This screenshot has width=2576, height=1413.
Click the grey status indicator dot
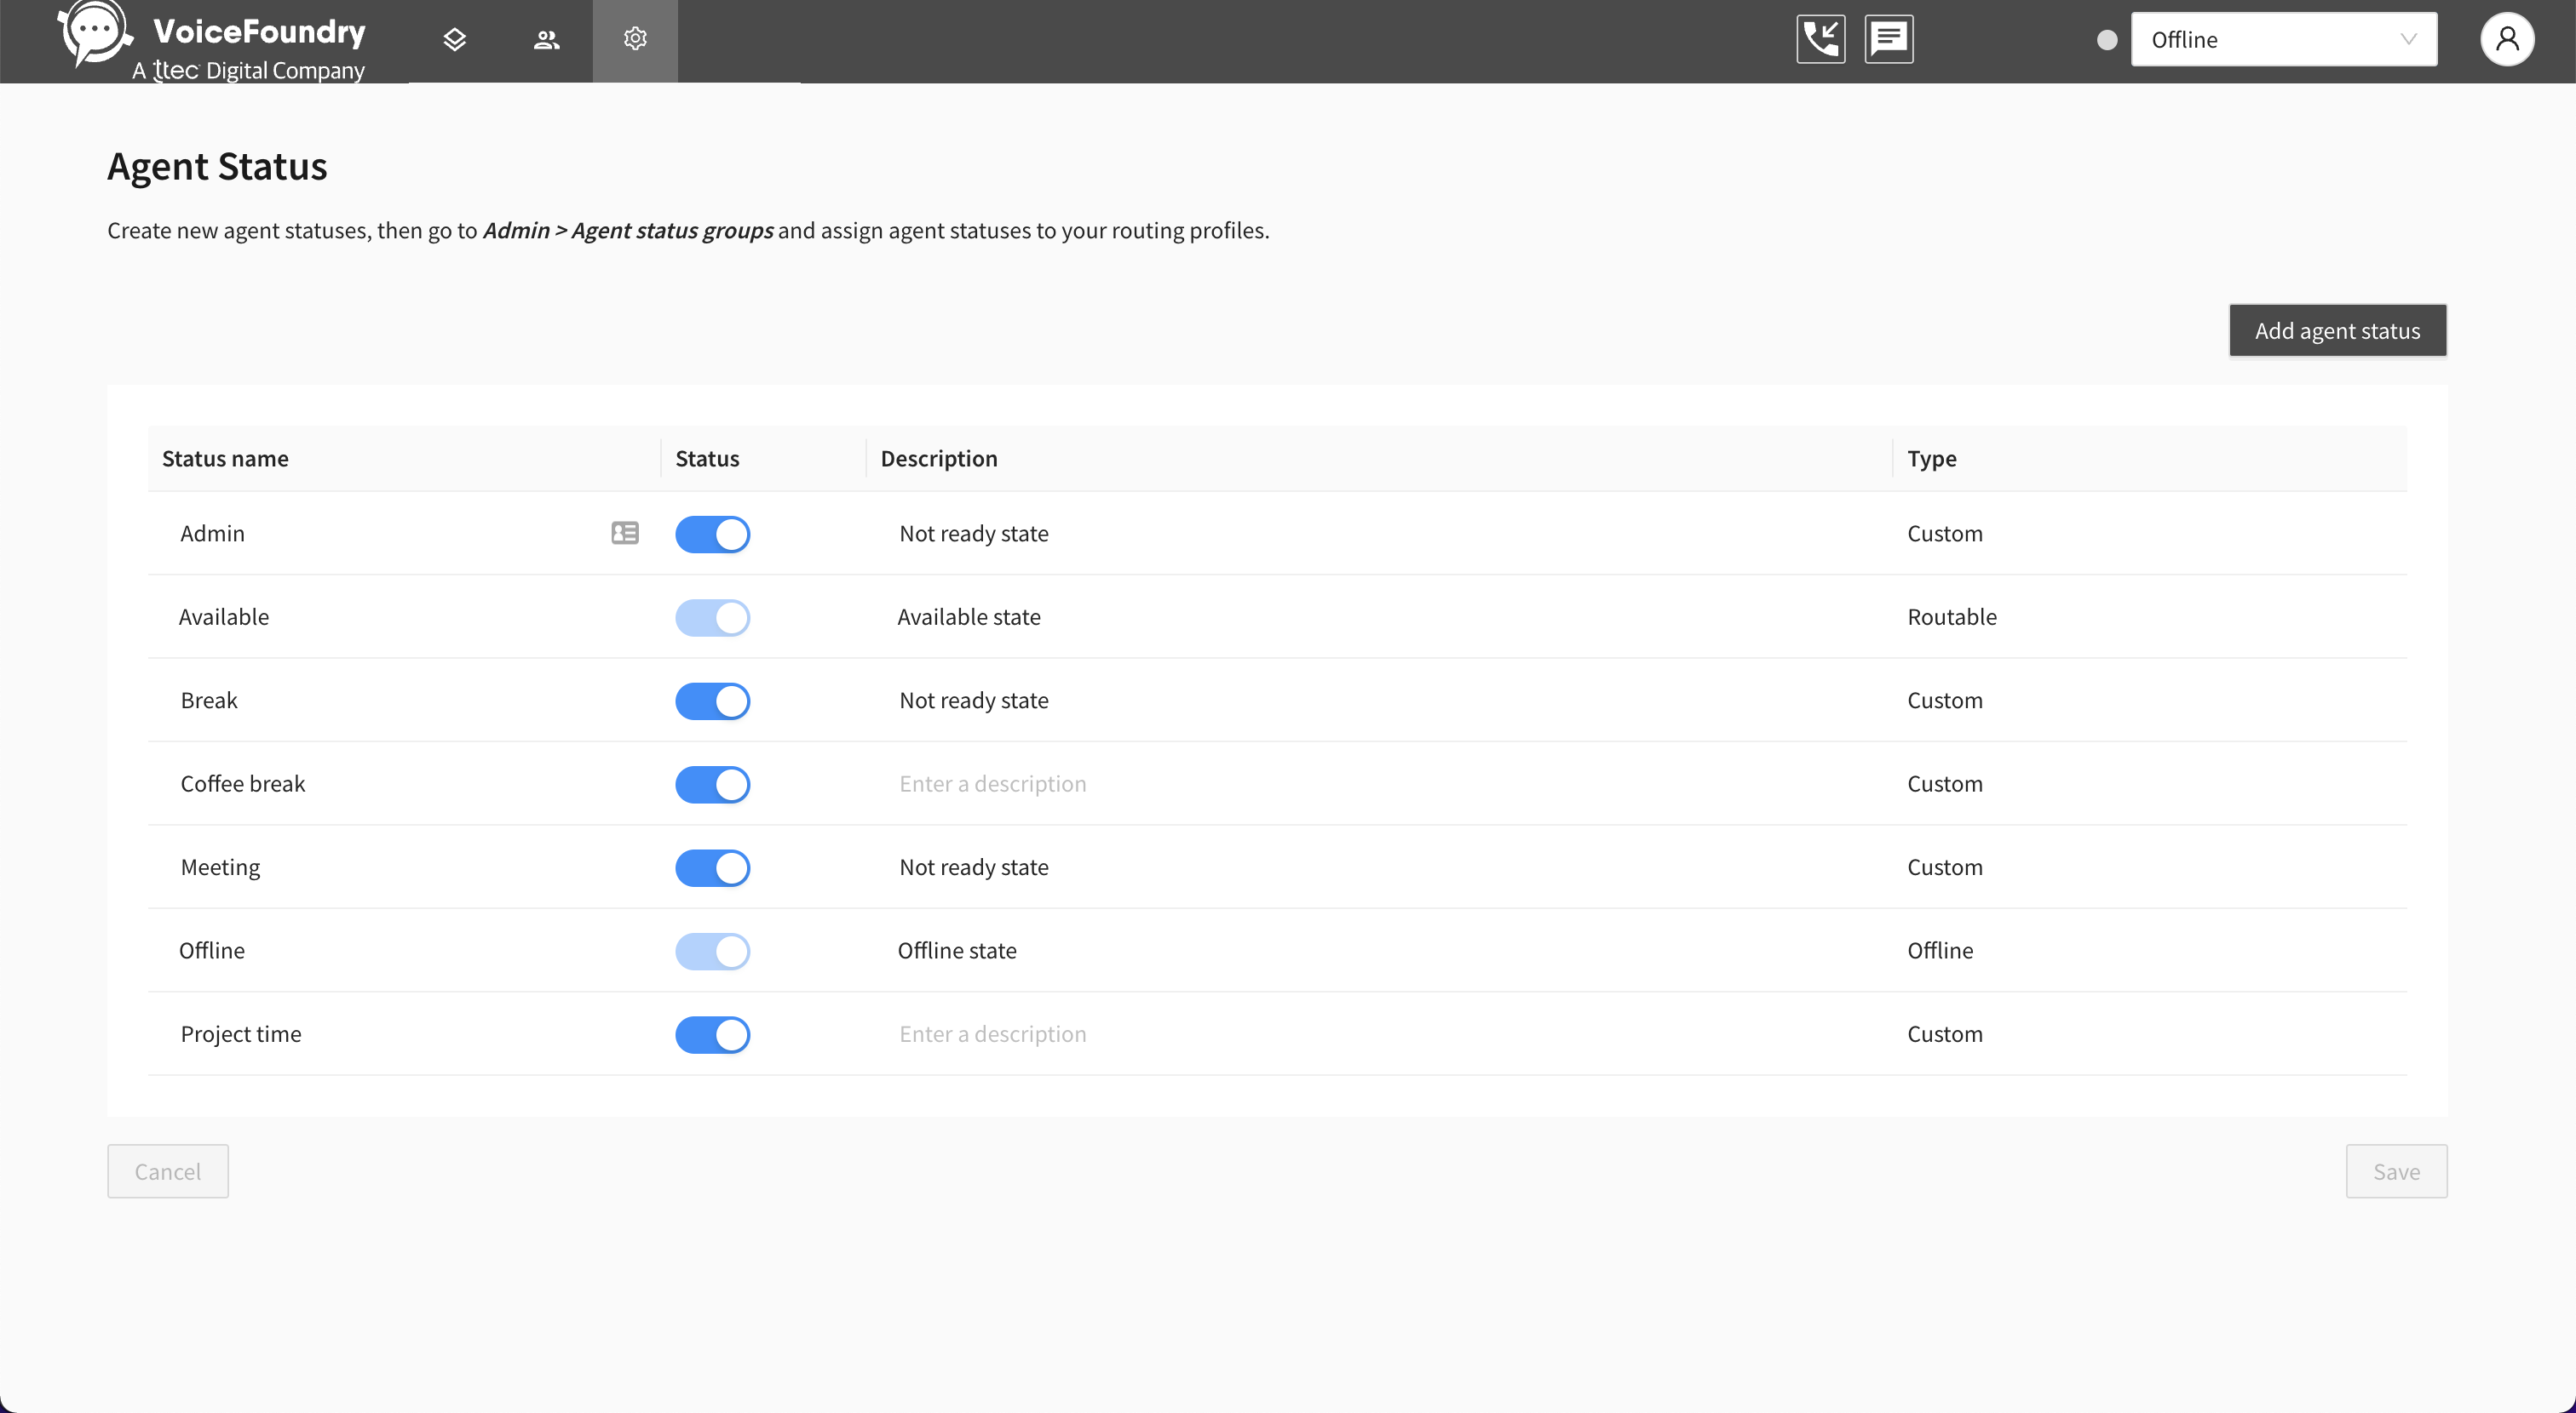[x=2107, y=40]
